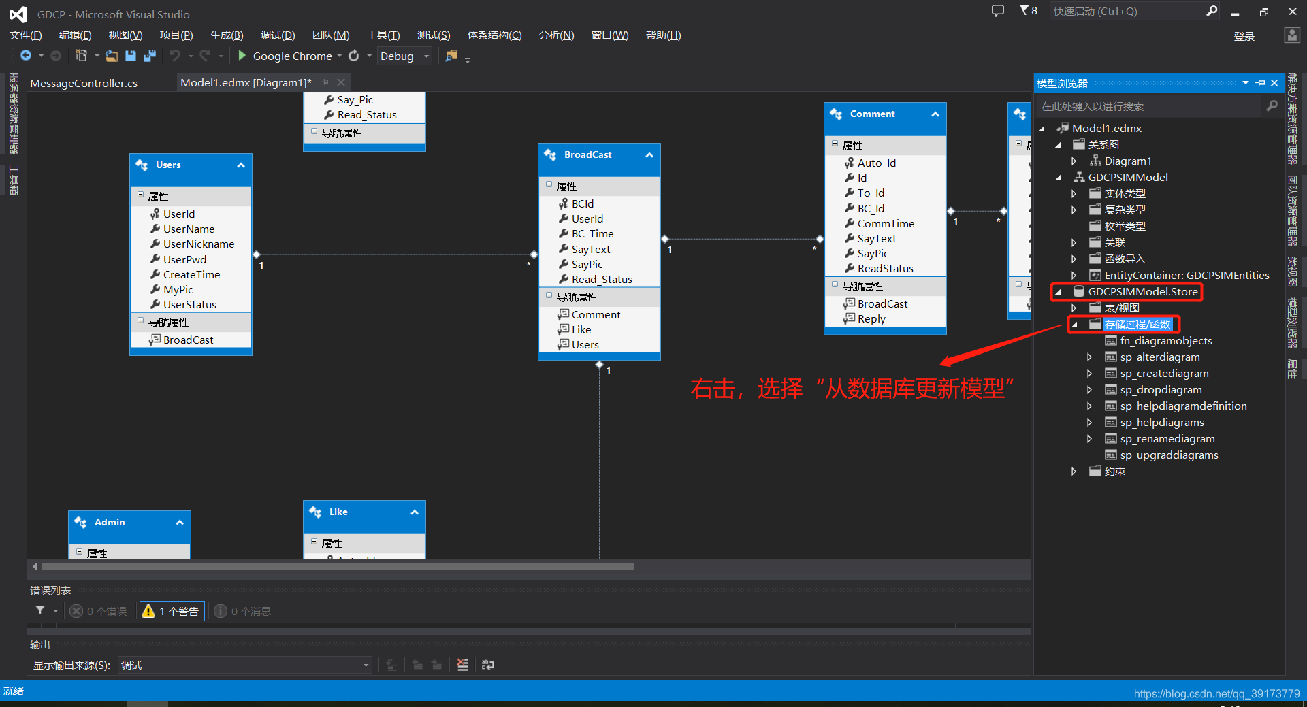This screenshot has height=707, width=1307.
Task: Click the Model Browser search magnifier icon
Action: 1272,105
